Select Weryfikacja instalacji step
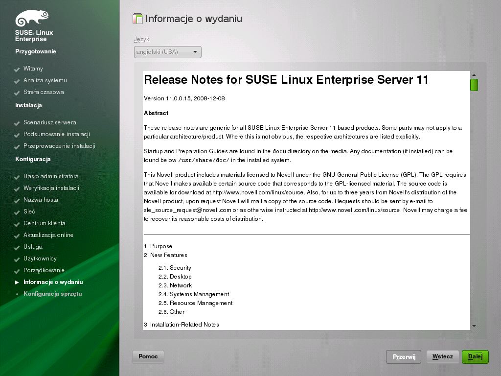This screenshot has height=376, width=501. click(x=51, y=188)
